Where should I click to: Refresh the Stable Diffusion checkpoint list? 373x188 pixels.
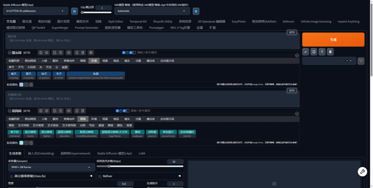75,11
